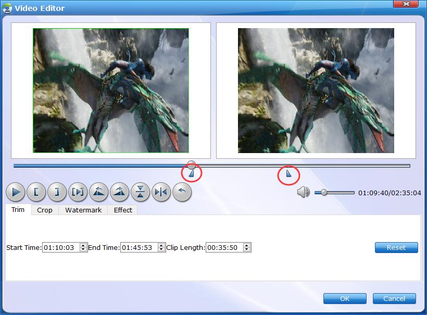Increase Start Time with up arrow
The image size is (427, 315).
tap(83, 245)
